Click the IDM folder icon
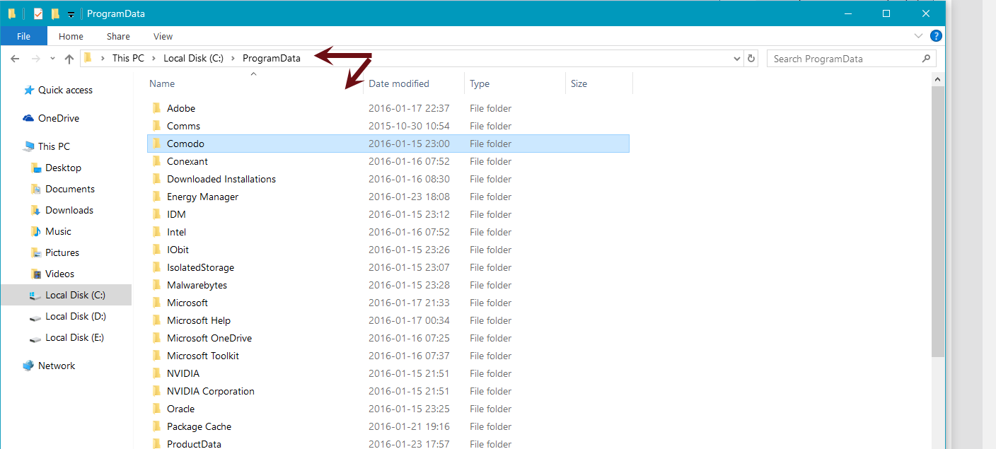 tap(157, 214)
